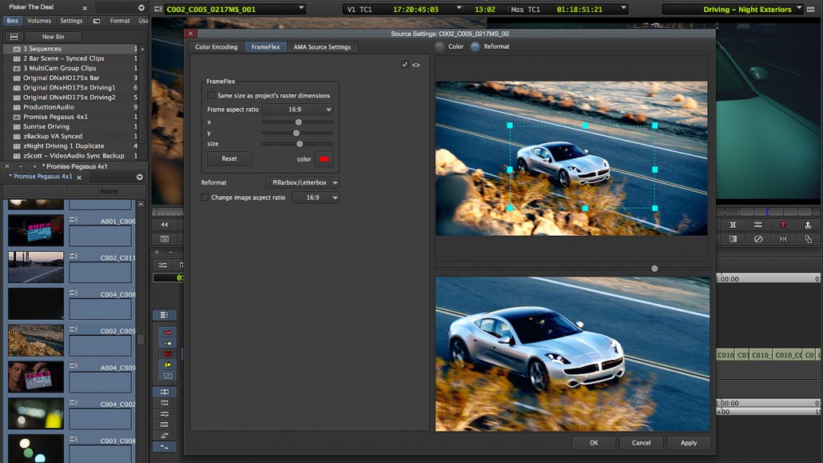Click the rewind button under the source monitor

pyautogui.click(x=165, y=225)
